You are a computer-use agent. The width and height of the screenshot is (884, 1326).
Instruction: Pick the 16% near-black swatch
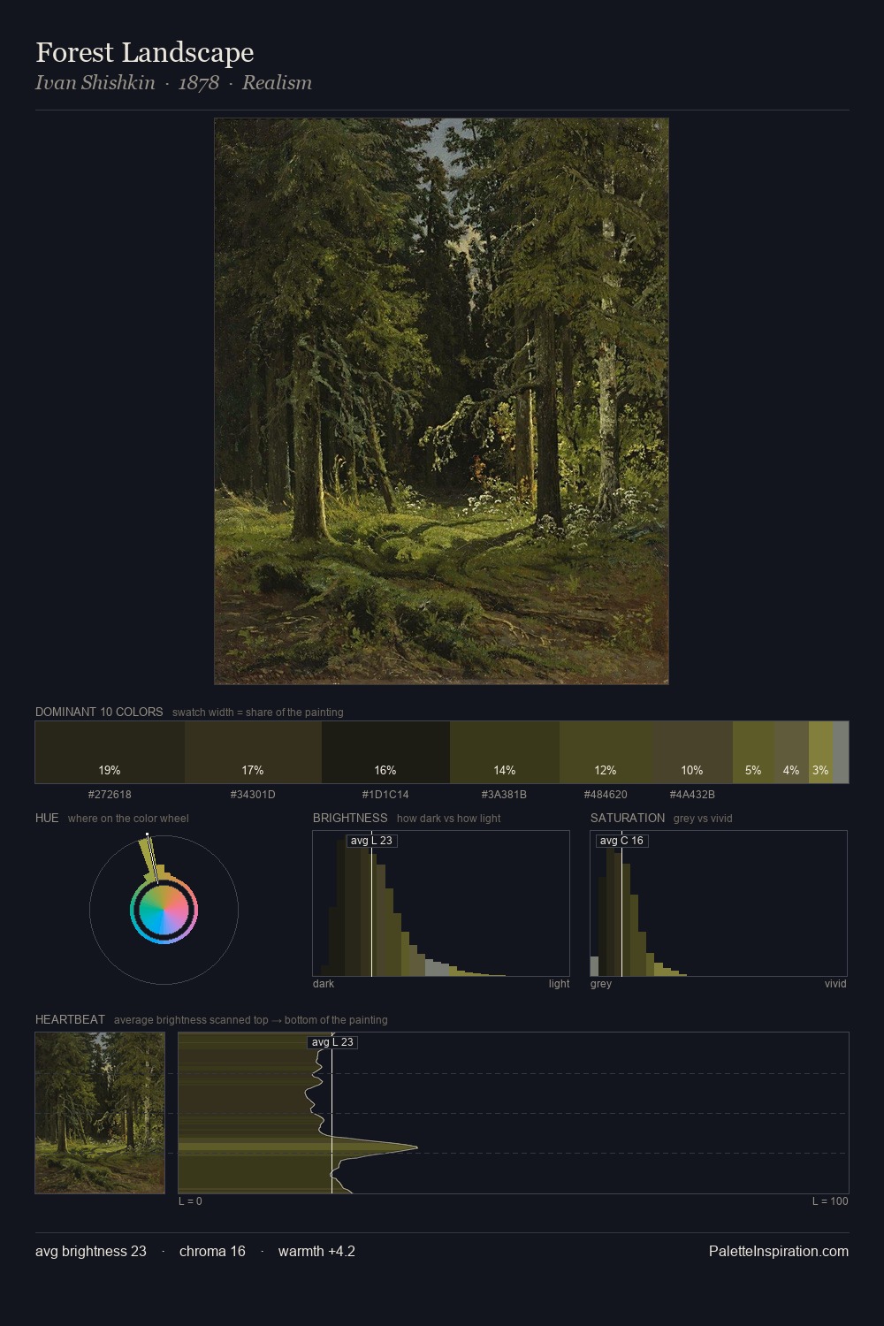click(385, 752)
